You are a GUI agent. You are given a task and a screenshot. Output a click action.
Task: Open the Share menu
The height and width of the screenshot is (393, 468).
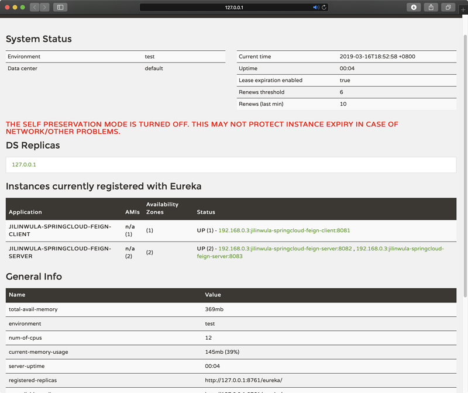431,7
